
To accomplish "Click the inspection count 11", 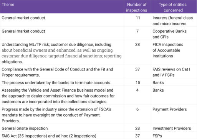I will pyautogui.click(x=138, y=18).
